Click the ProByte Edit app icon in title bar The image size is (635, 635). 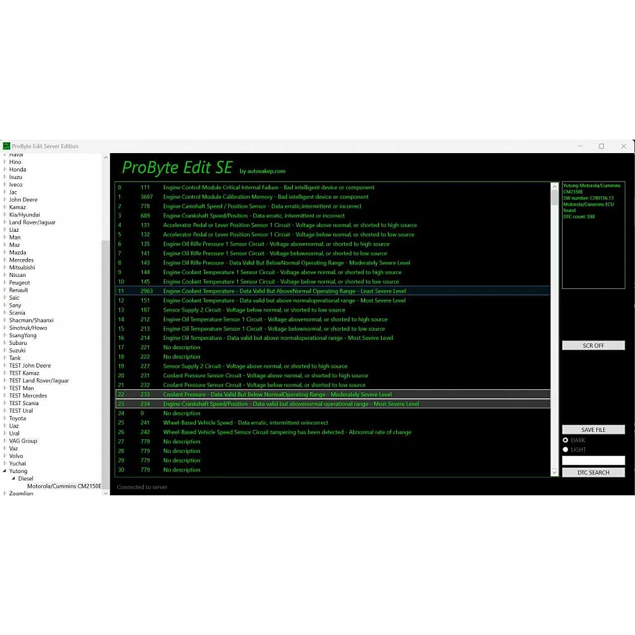6,146
